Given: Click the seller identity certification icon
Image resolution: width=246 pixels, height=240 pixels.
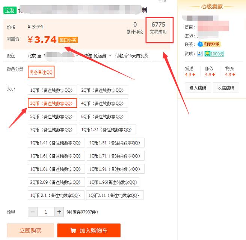Looking at the screenshot, I should pyautogui.click(x=200, y=54).
